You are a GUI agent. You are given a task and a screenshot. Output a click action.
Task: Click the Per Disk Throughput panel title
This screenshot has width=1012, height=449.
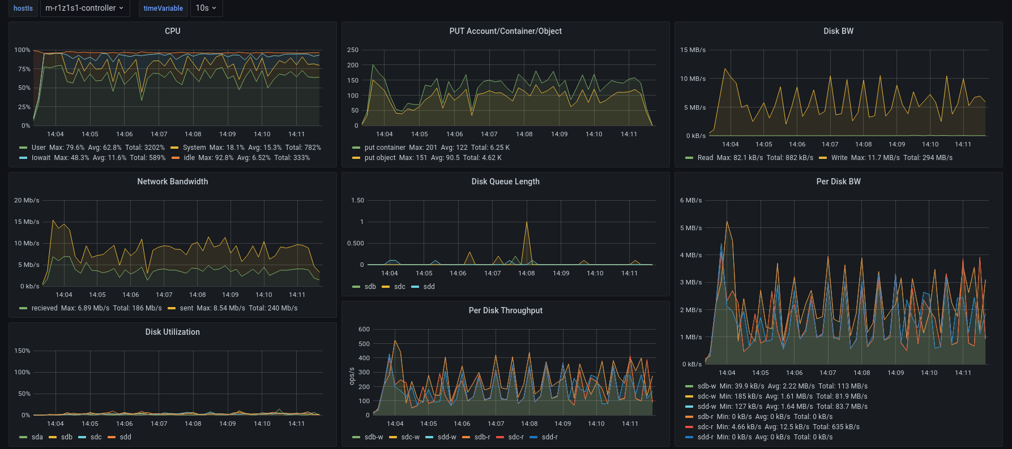click(x=505, y=310)
